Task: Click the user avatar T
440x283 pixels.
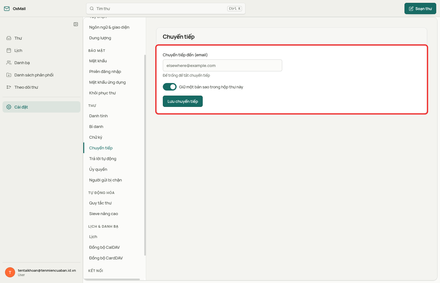Action: (10, 272)
